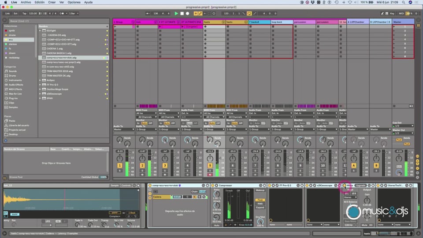The height and width of the screenshot is (238, 423).
Task: Open the Drums category
Action: [12, 76]
